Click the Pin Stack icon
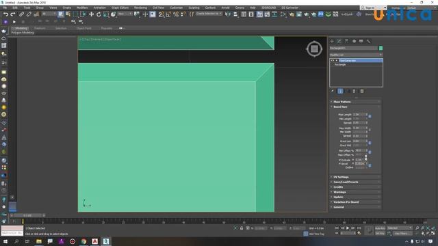Image resolution: width=438 pixels, height=246 pixels. coord(332,91)
